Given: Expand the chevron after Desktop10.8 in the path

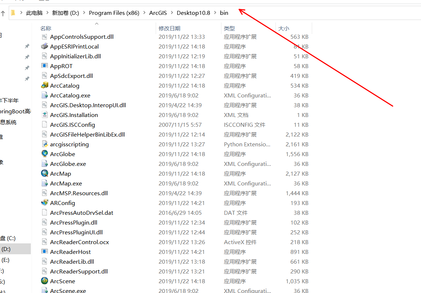Looking at the screenshot, I should pyautogui.click(x=215, y=13).
